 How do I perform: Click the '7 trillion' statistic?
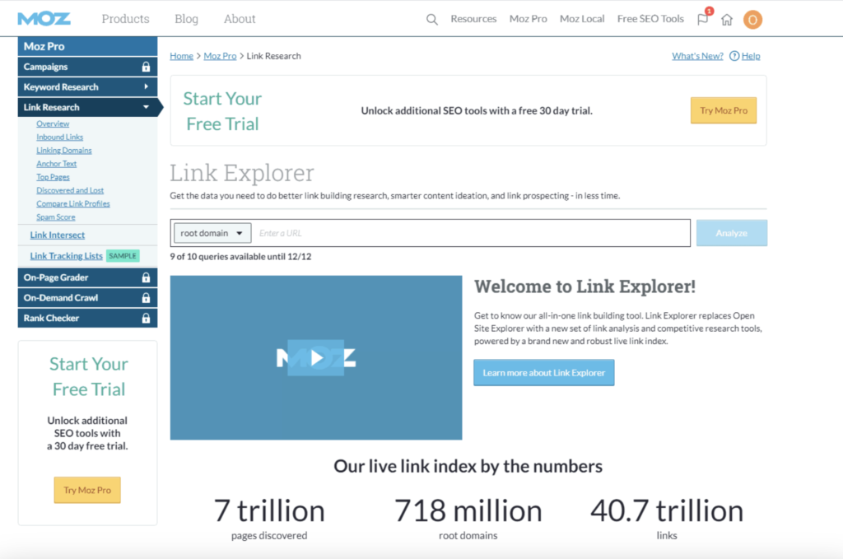(269, 510)
